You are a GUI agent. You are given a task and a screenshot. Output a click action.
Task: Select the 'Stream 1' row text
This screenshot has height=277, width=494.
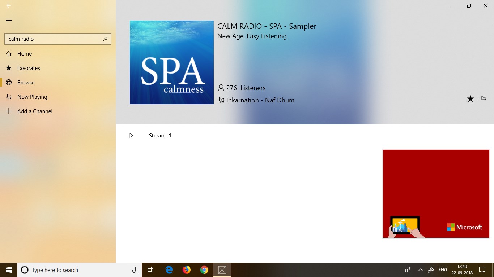coord(160,136)
